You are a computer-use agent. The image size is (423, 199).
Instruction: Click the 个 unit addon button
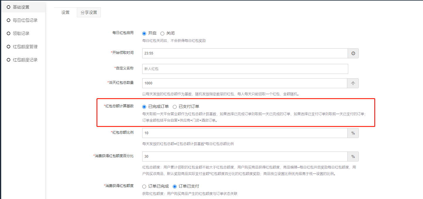click(x=353, y=83)
